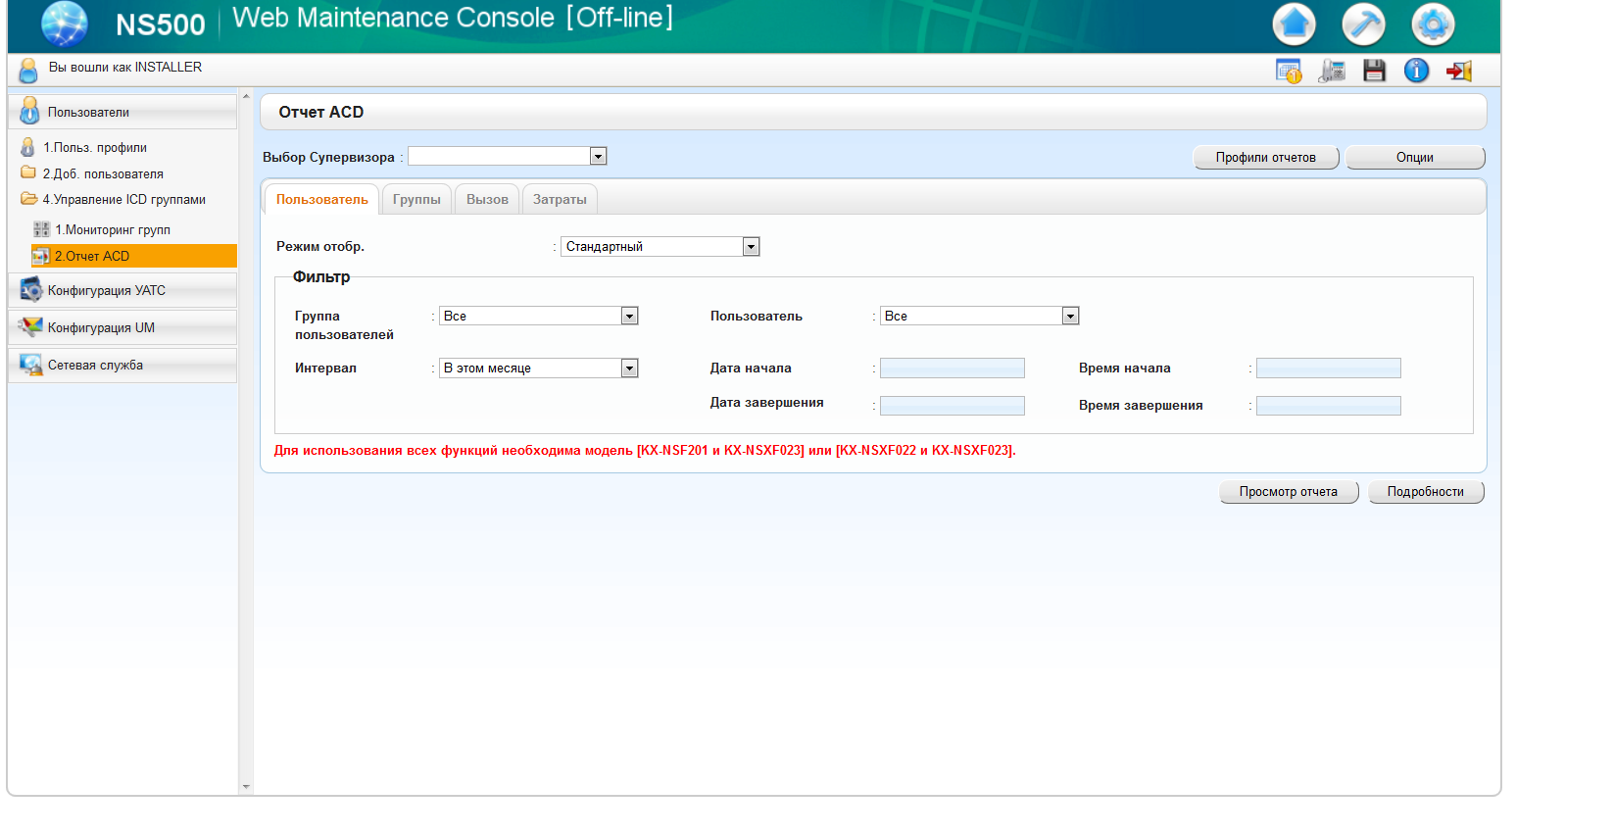
Task: Open the Maintenance tools wrench icon
Action: click(1363, 25)
